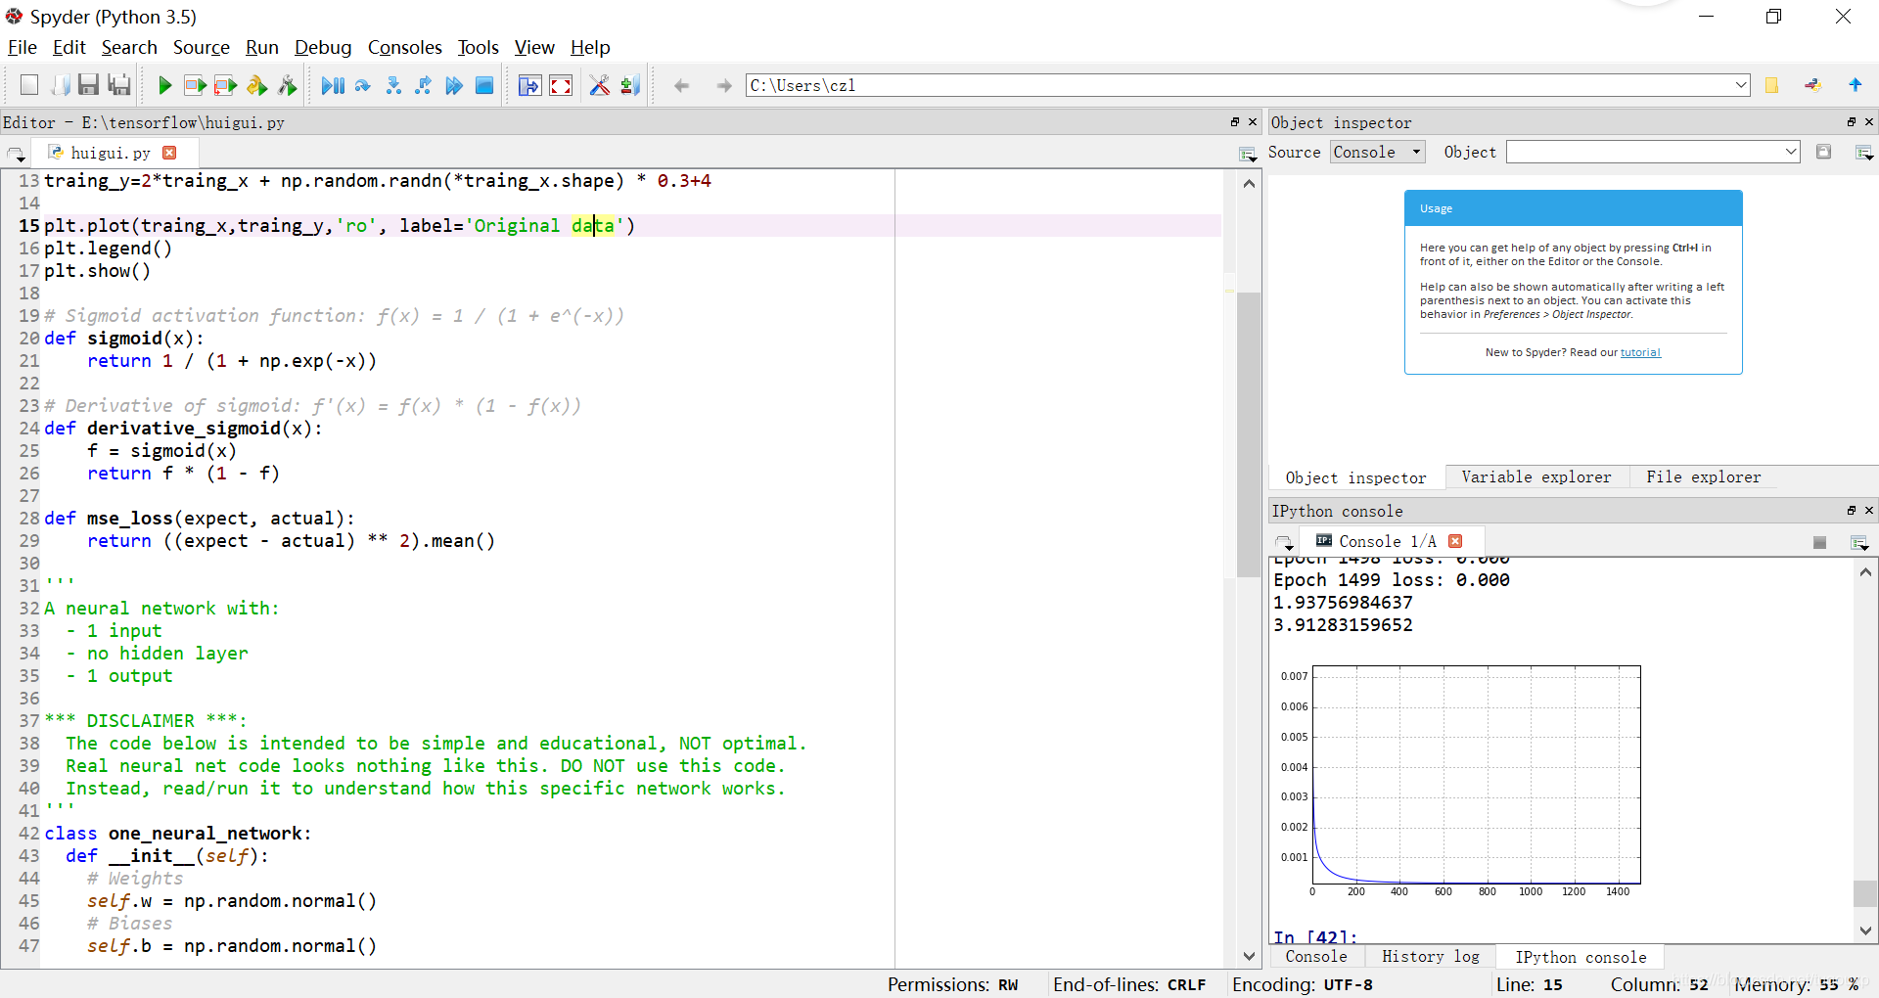Select the Object inspector tab

click(1355, 477)
